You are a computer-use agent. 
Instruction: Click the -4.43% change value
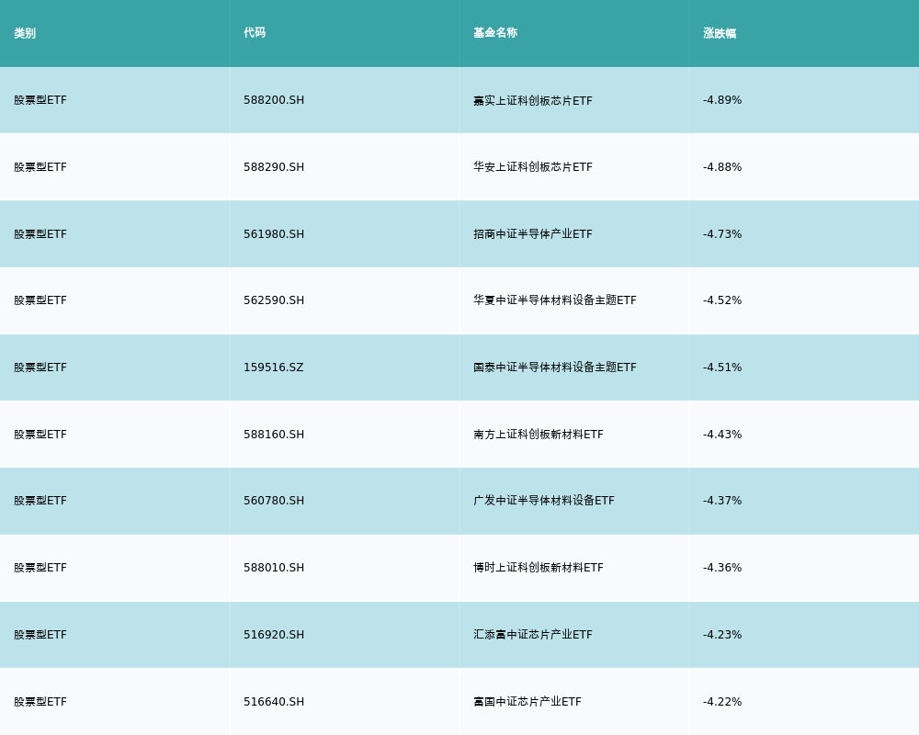722,435
